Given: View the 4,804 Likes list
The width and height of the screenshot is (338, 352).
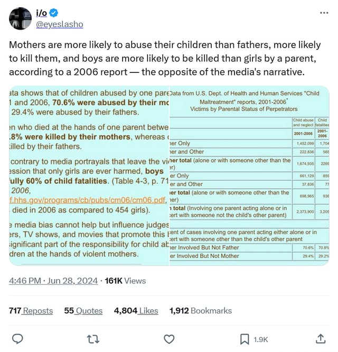Looking at the screenshot, I should point(136,311).
